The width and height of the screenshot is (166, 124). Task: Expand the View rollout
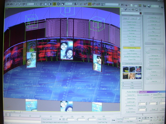pyautogui.click(x=132, y=85)
